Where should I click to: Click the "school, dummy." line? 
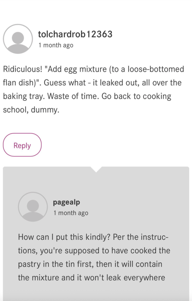pos(31,110)
